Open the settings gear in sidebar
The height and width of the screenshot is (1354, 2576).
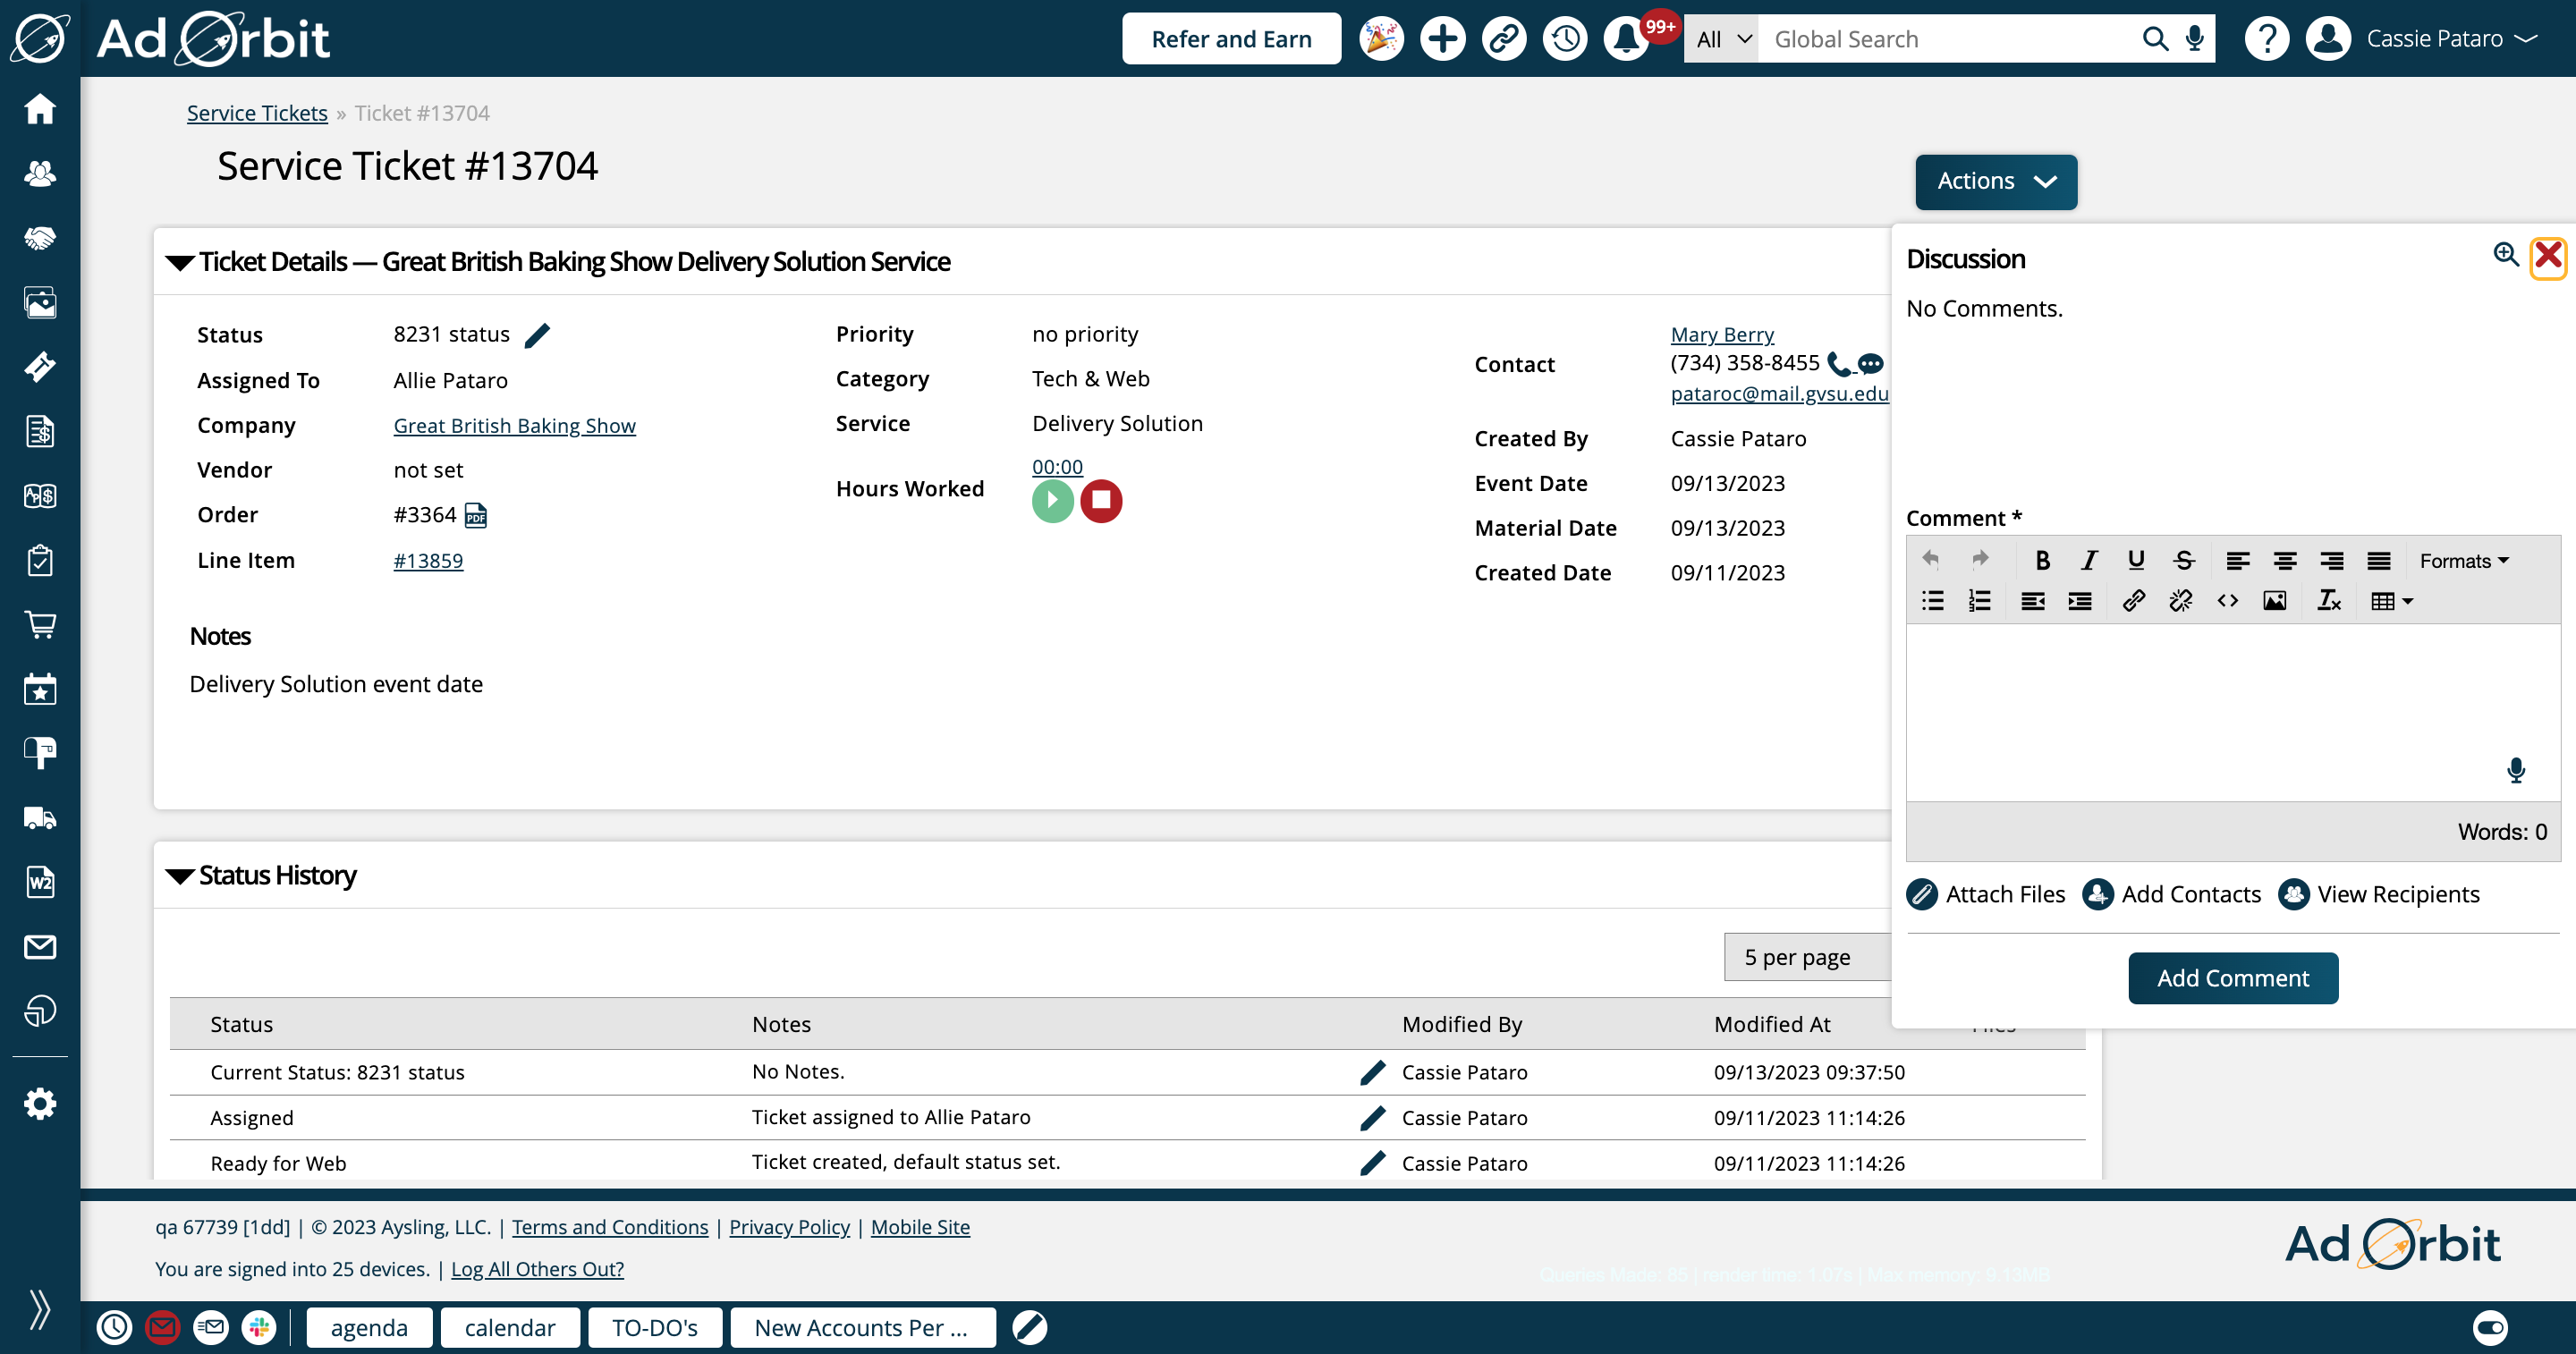click(40, 1104)
